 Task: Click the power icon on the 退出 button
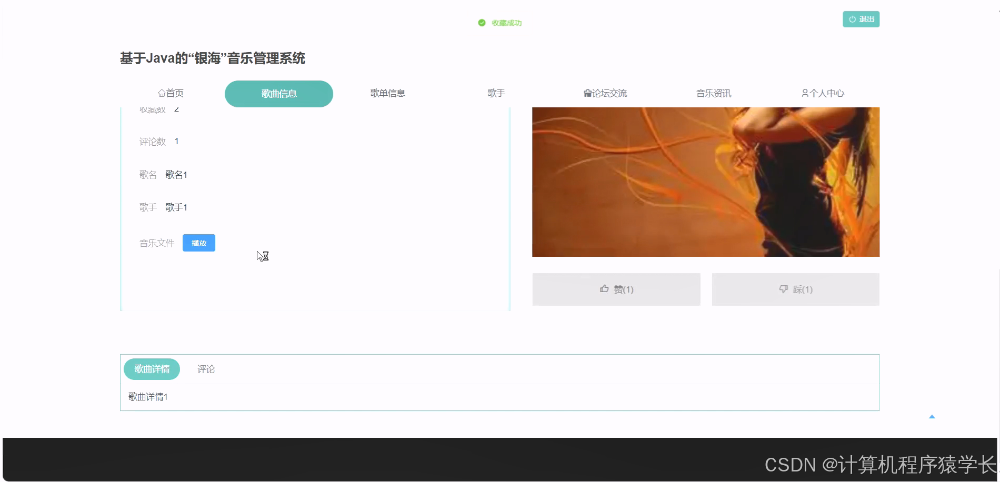point(853,19)
